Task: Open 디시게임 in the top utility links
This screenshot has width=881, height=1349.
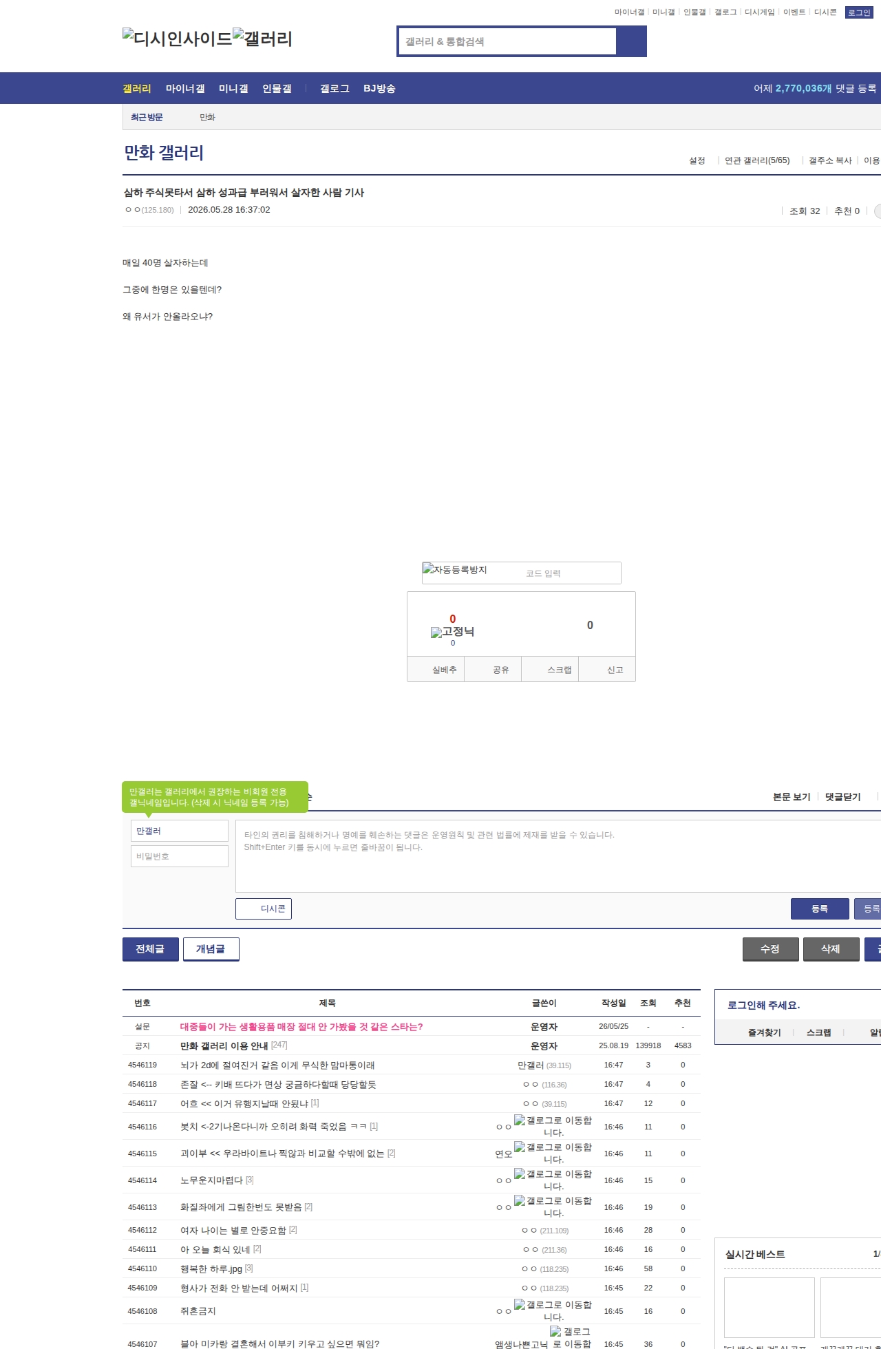Action: 759,12
